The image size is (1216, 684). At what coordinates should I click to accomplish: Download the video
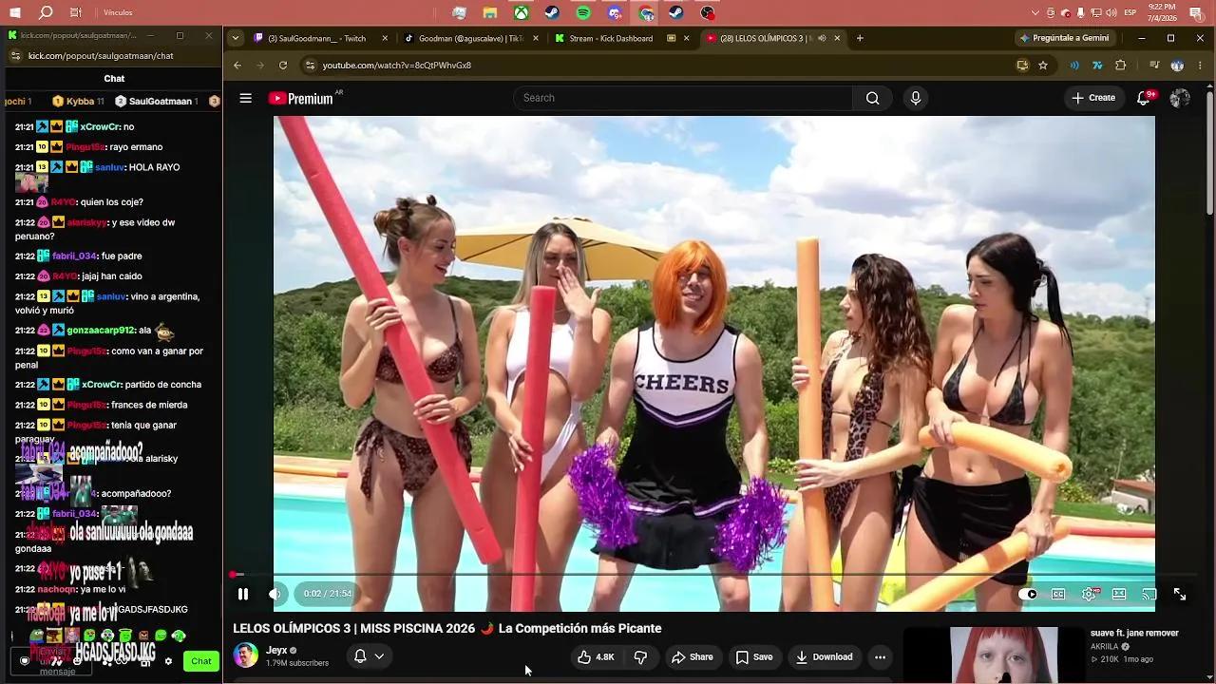pos(824,656)
